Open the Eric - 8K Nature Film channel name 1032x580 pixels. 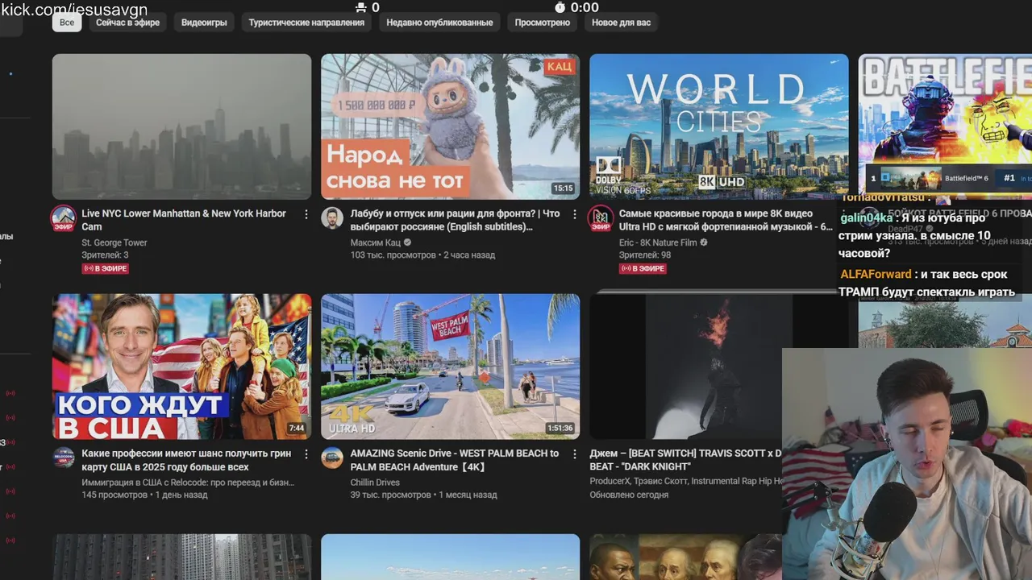658,242
